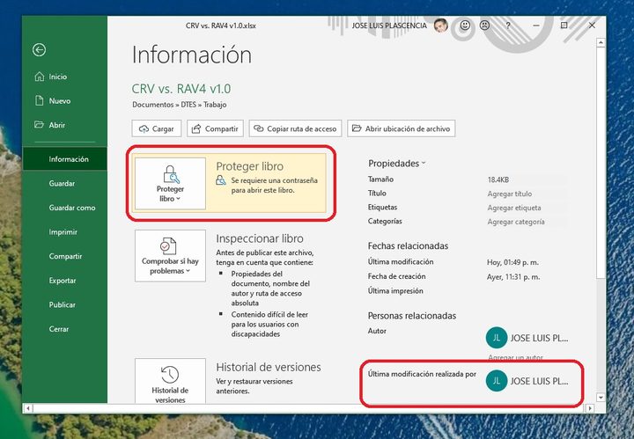Click the Ayer, 11:31 p. m. date
Image resolution: width=634 pixels, height=439 pixels.
click(513, 277)
